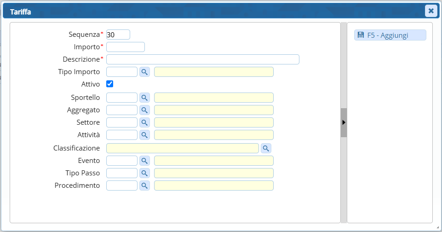This screenshot has height=232, width=442.
Task: Collapse the side panel with the arrow handle
Action: tap(344, 122)
